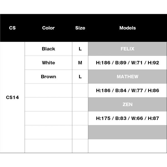Click the MATHEW model name cell
Screen dimensions: 167x167
(x=127, y=77)
